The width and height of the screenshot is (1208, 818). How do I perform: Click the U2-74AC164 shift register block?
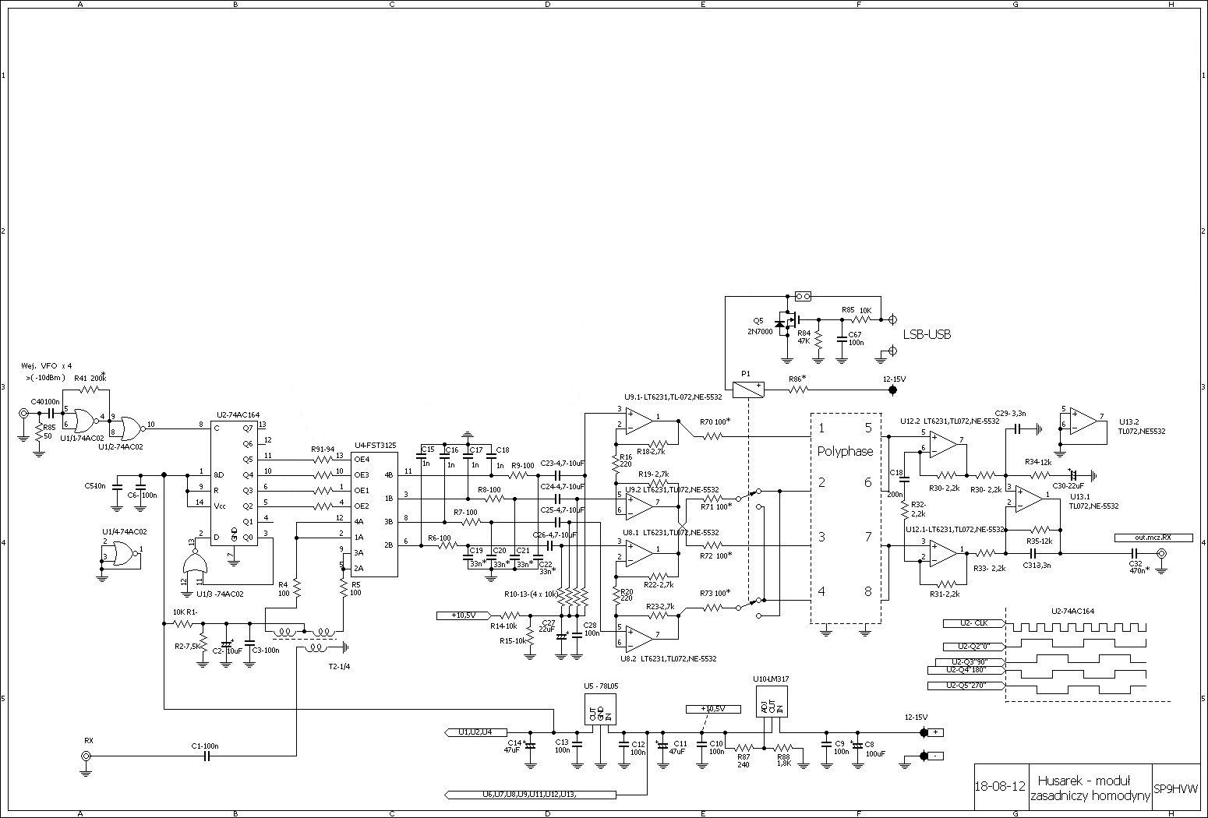(x=233, y=483)
